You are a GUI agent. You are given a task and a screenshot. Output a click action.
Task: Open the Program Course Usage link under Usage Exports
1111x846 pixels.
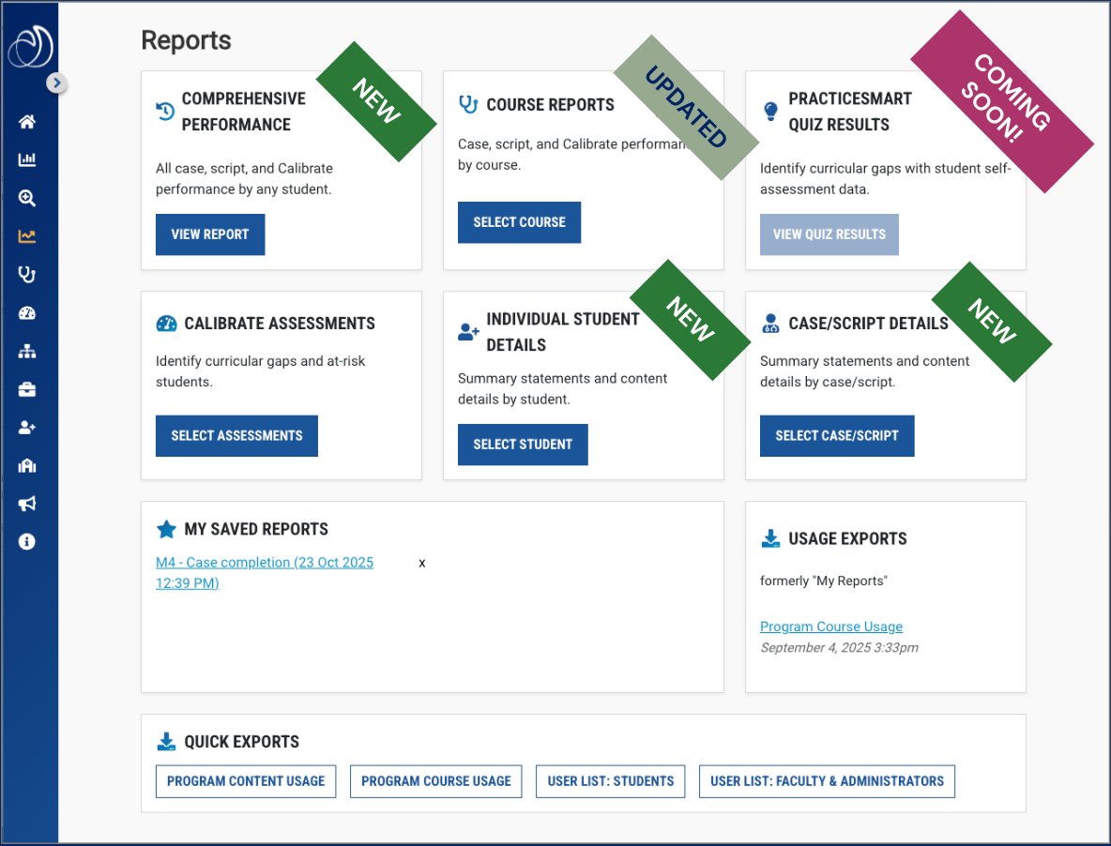831,627
